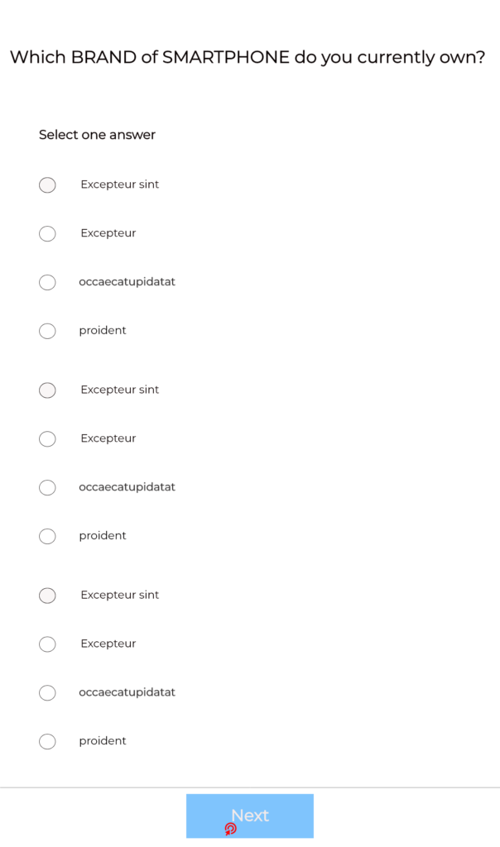Select the first 'Excepteur' radio option at top
The image size is (500, 847).
(x=47, y=233)
